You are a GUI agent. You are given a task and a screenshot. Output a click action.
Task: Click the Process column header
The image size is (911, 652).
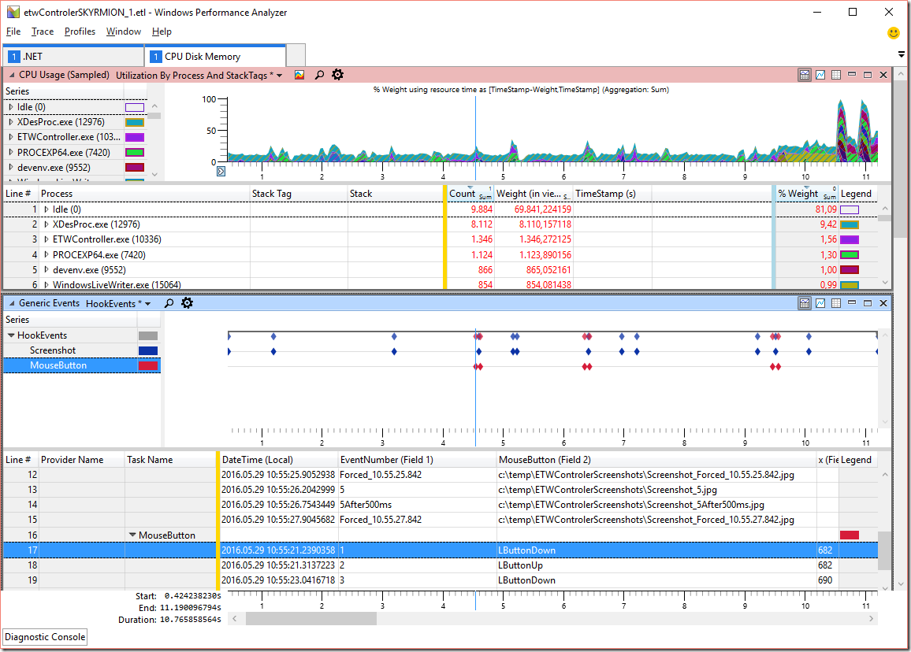(x=144, y=194)
